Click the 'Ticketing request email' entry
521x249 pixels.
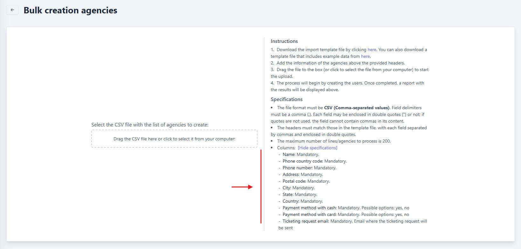[x=354, y=221]
